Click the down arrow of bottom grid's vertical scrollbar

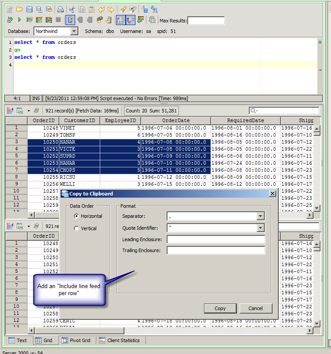tap(317, 324)
